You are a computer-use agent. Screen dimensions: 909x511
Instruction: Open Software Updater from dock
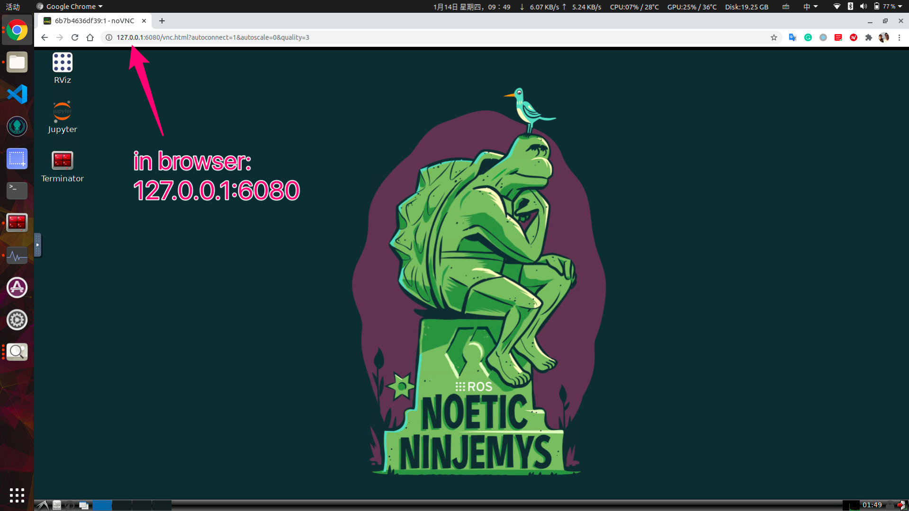pos(17,287)
